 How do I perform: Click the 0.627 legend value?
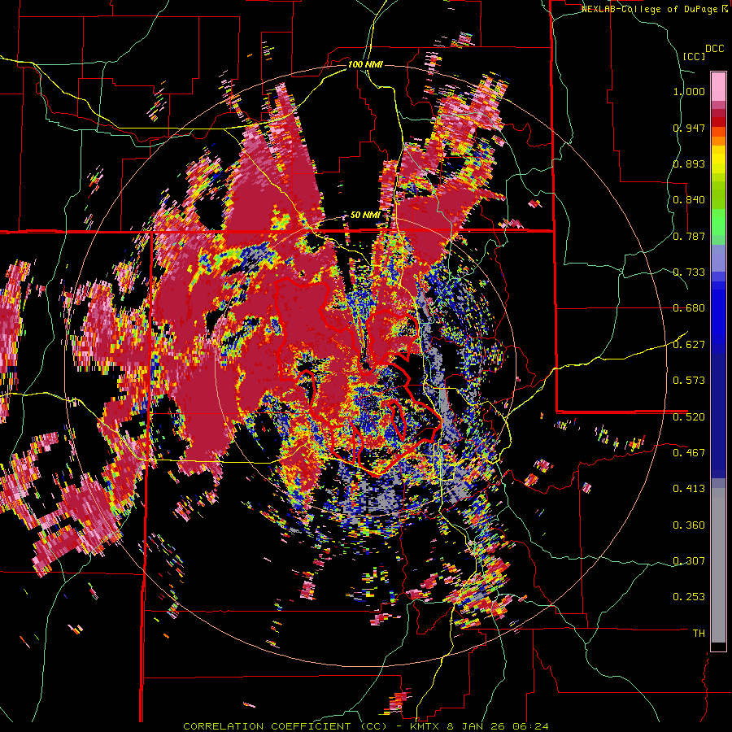point(689,345)
